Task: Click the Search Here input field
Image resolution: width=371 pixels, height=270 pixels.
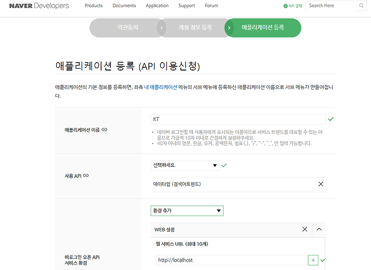Action: (329, 6)
